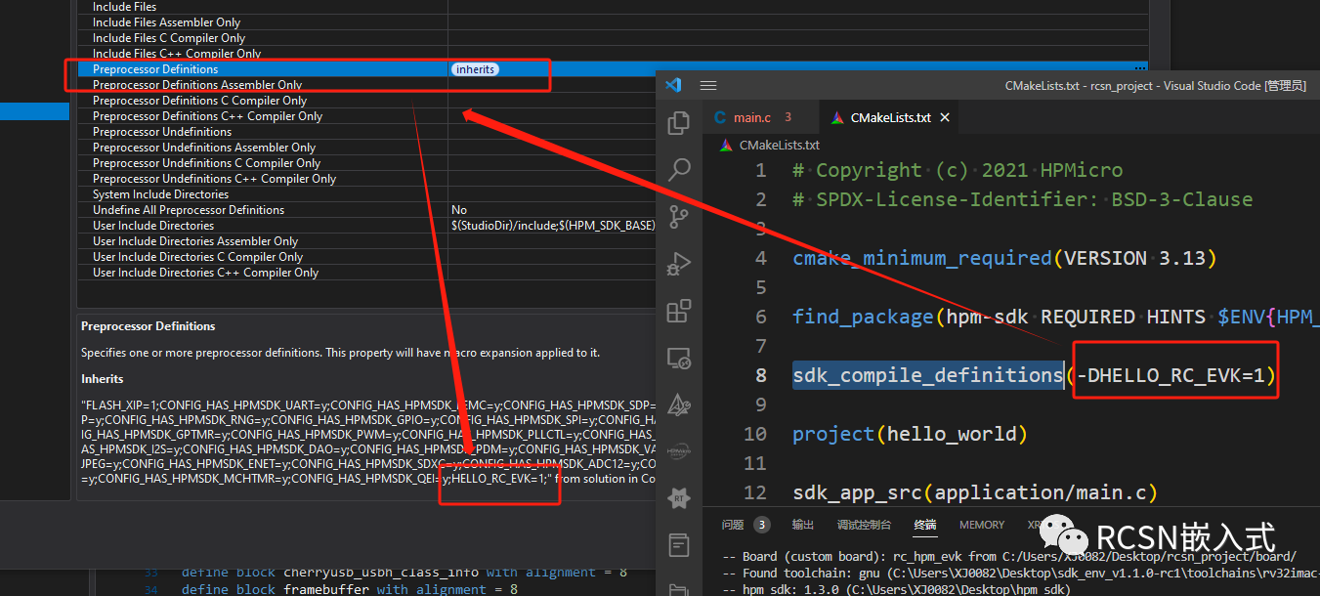This screenshot has height=596, width=1320.
Task: Select the Preprocessor Undefinitions property row
Action: coord(365,132)
